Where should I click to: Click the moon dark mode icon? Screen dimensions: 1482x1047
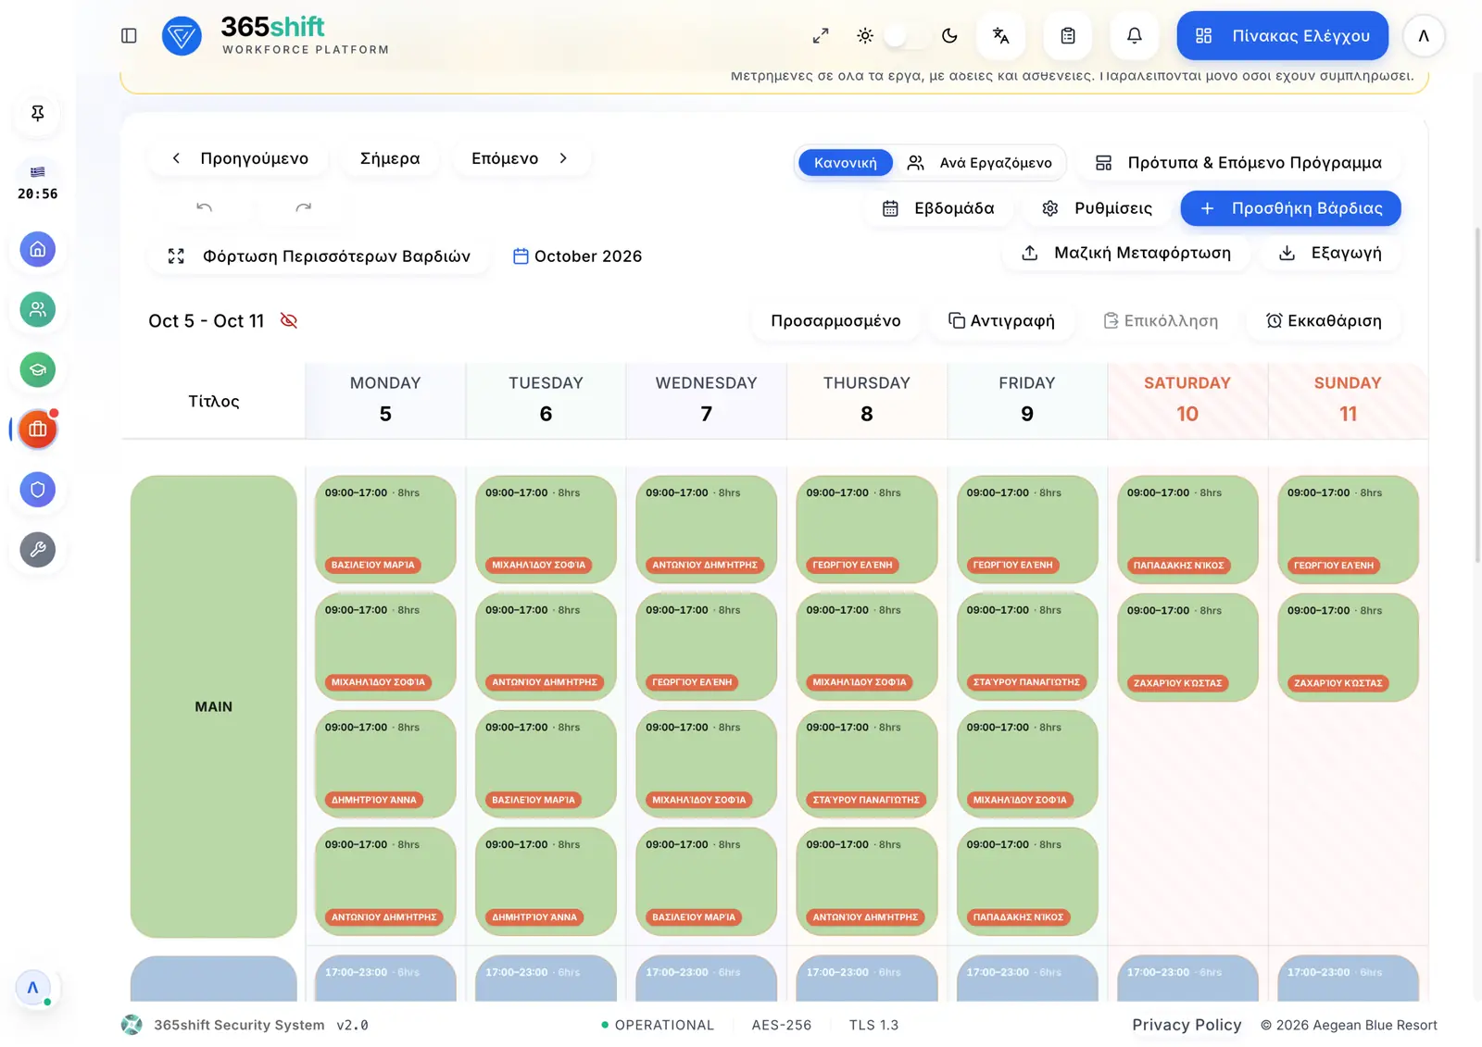pos(949,36)
